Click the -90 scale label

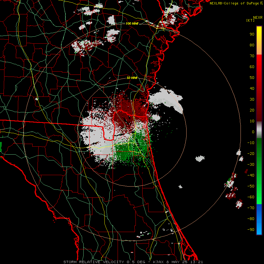[x=251, y=230]
